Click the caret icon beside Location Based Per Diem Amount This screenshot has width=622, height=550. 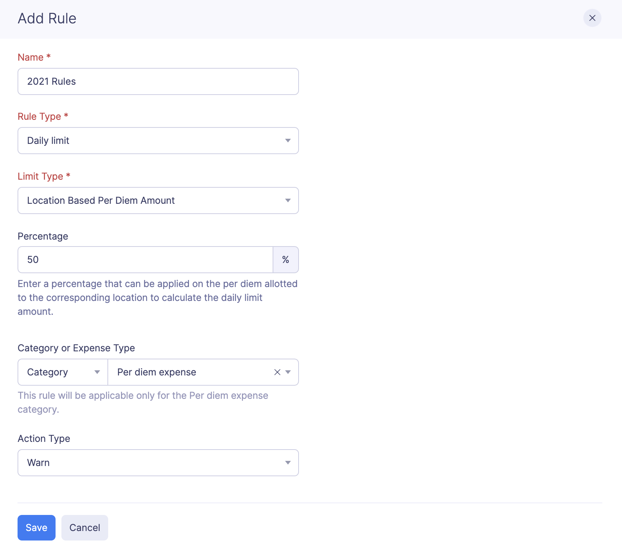tap(288, 200)
